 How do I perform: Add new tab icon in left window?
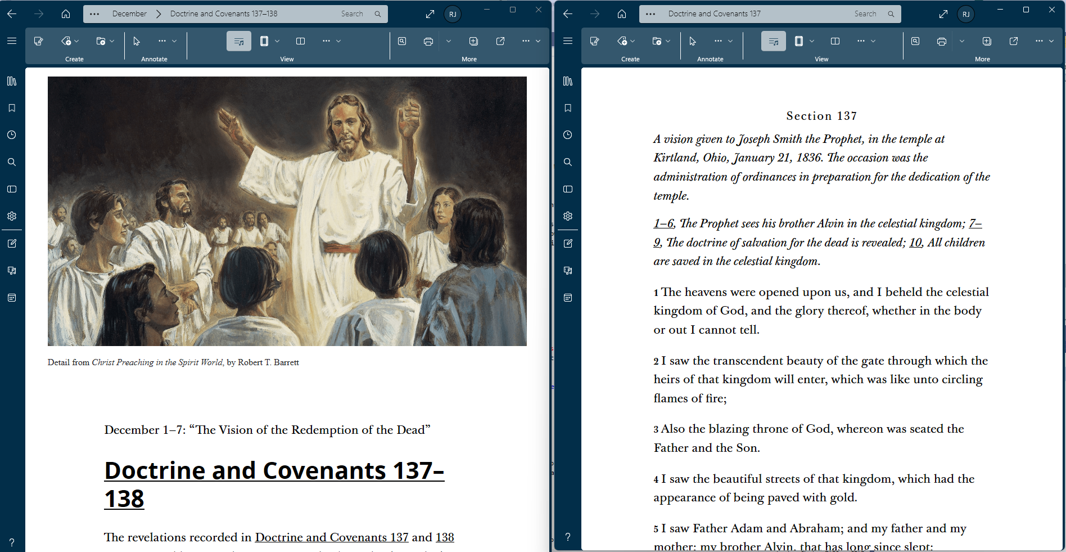click(473, 41)
